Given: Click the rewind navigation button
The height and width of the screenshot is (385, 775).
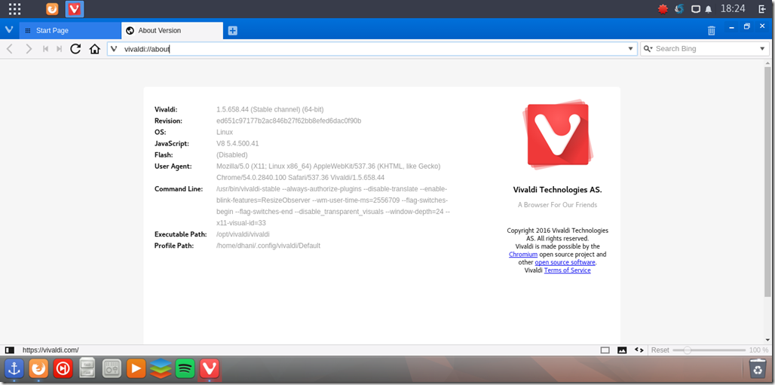Looking at the screenshot, I should (45, 49).
